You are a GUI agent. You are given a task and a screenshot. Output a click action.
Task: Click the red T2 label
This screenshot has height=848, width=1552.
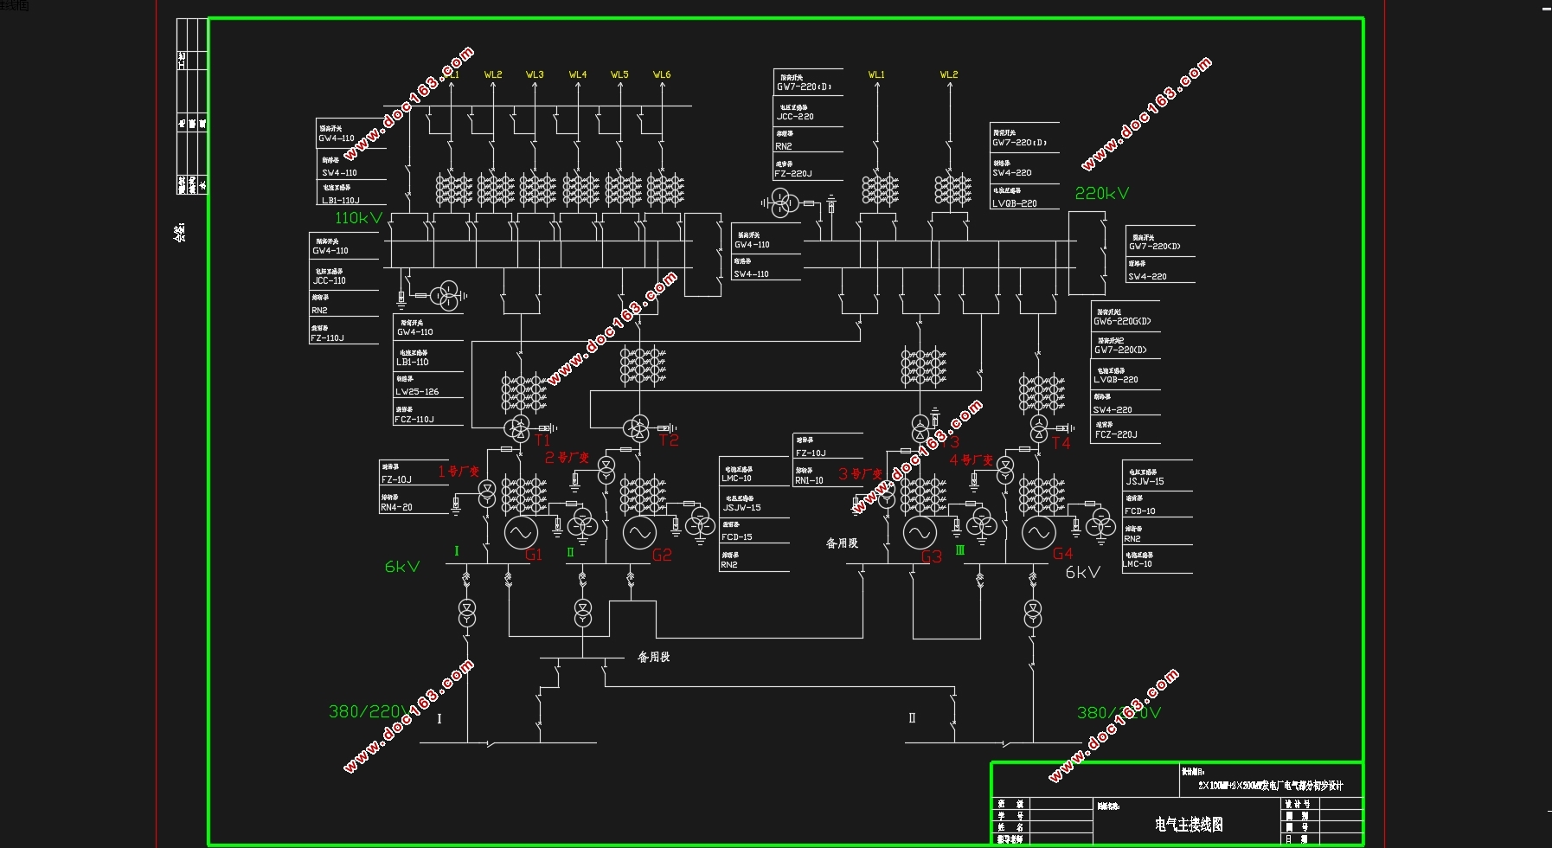[x=670, y=440]
